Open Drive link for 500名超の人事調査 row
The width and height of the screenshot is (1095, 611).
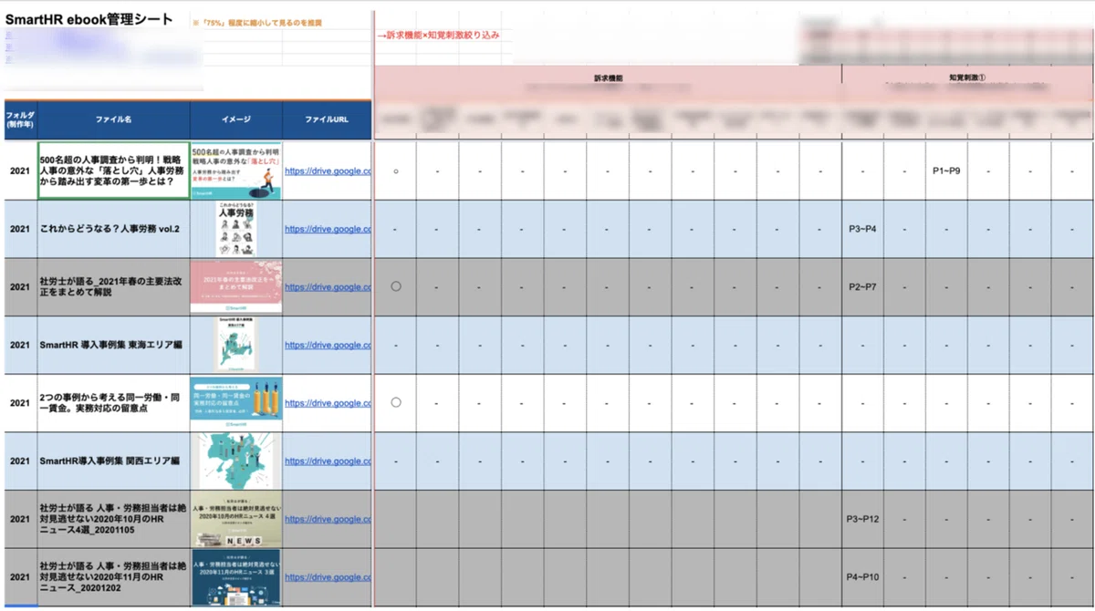point(328,171)
